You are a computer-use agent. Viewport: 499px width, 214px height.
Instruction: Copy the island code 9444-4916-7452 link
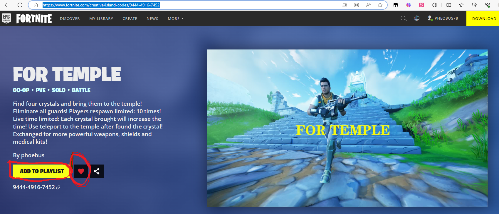pos(36,187)
